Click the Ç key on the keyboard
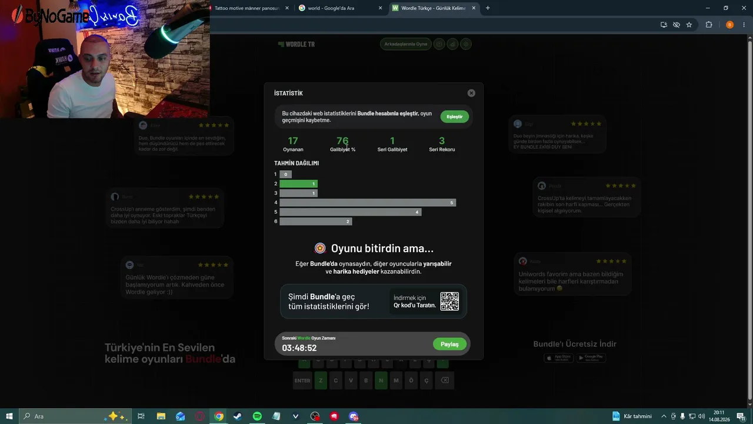The height and width of the screenshot is (424, 753). point(427,380)
